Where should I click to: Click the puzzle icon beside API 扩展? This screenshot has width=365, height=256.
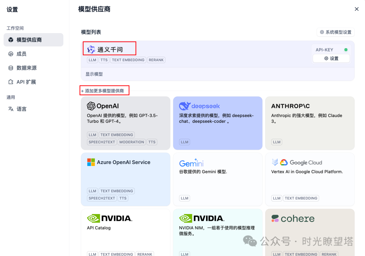click(11, 82)
